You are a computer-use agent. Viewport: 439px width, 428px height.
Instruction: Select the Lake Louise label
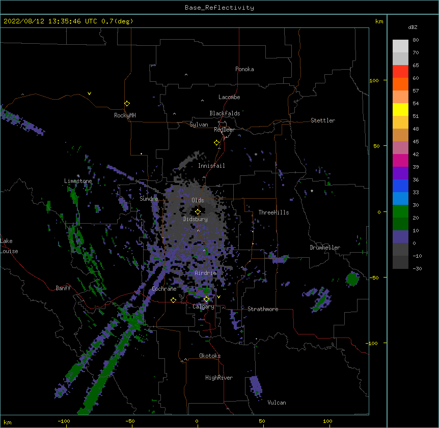point(9,246)
